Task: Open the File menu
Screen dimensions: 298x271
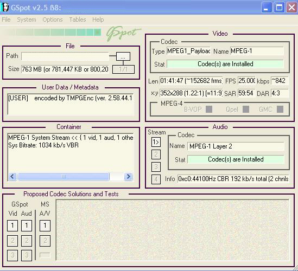Action: [x=6, y=20]
